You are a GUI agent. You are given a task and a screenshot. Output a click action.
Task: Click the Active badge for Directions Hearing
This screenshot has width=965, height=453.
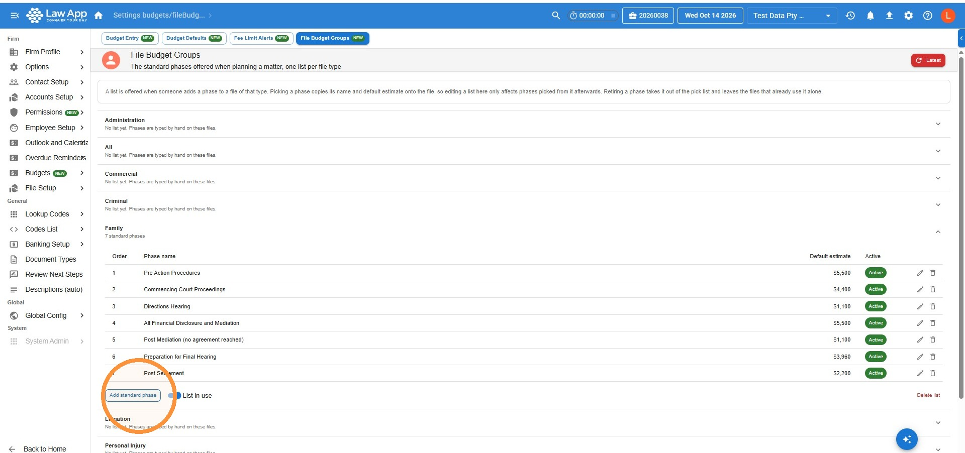tap(876, 306)
